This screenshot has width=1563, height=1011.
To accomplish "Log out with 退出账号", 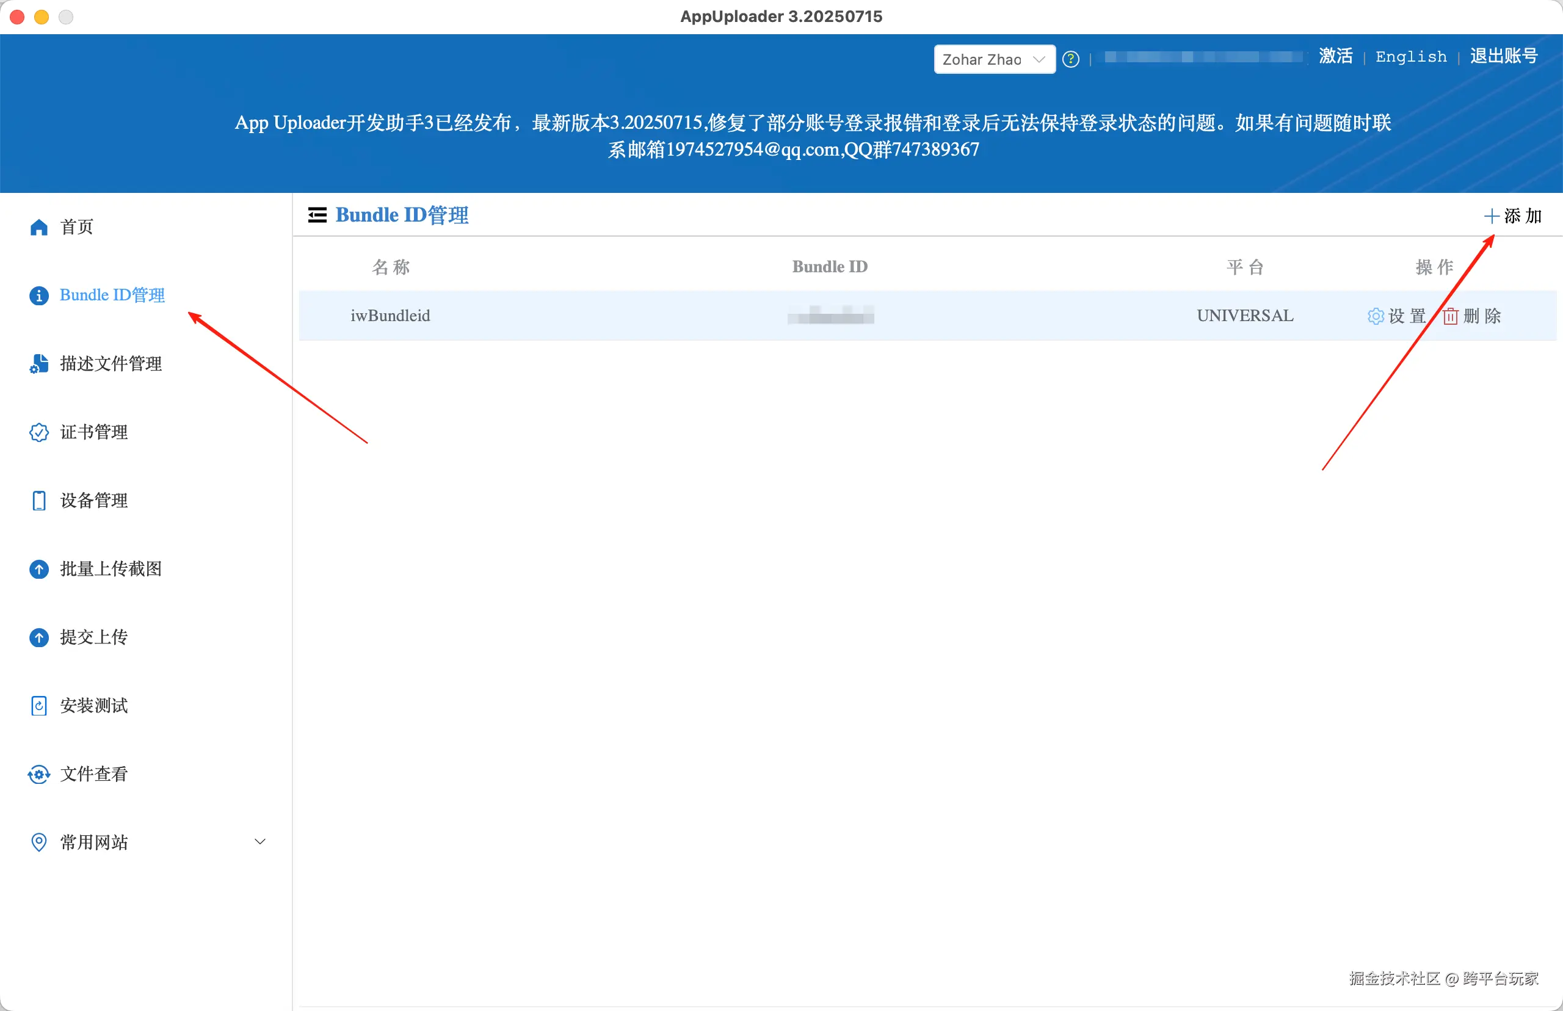I will pyautogui.click(x=1503, y=56).
